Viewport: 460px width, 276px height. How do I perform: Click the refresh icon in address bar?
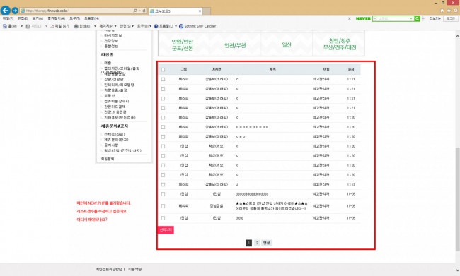click(144, 11)
